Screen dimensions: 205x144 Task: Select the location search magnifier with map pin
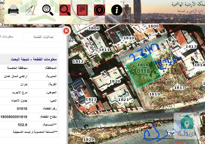47,10
